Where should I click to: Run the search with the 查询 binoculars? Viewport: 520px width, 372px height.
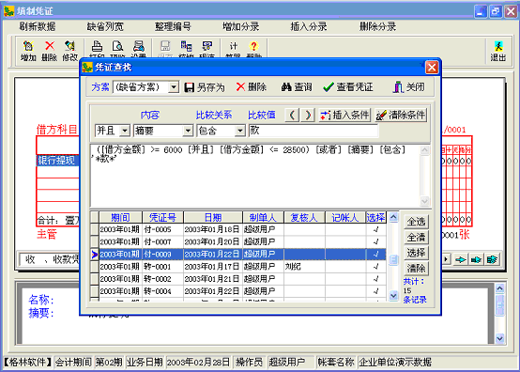[x=297, y=87]
